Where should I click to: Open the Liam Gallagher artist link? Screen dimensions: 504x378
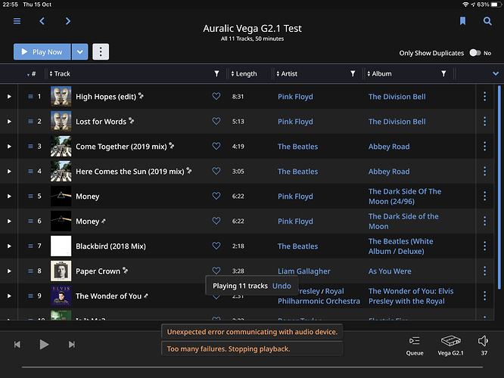pos(303,271)
